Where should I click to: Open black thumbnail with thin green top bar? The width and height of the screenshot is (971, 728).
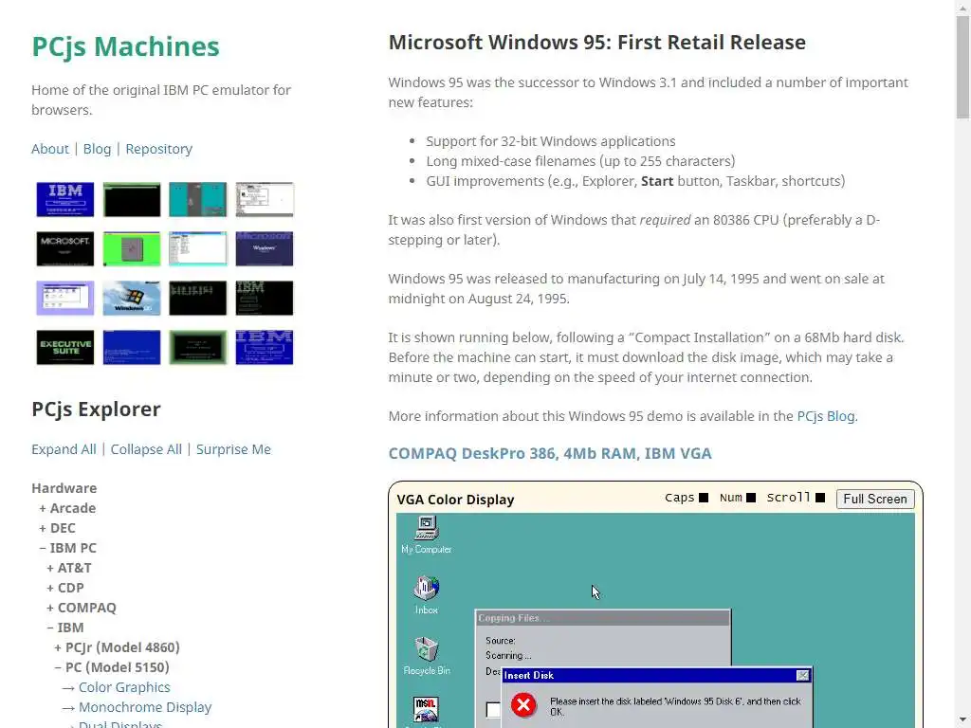[x=132, y=199]
